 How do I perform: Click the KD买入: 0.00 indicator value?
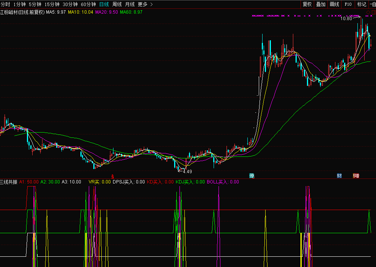(160, 182)
